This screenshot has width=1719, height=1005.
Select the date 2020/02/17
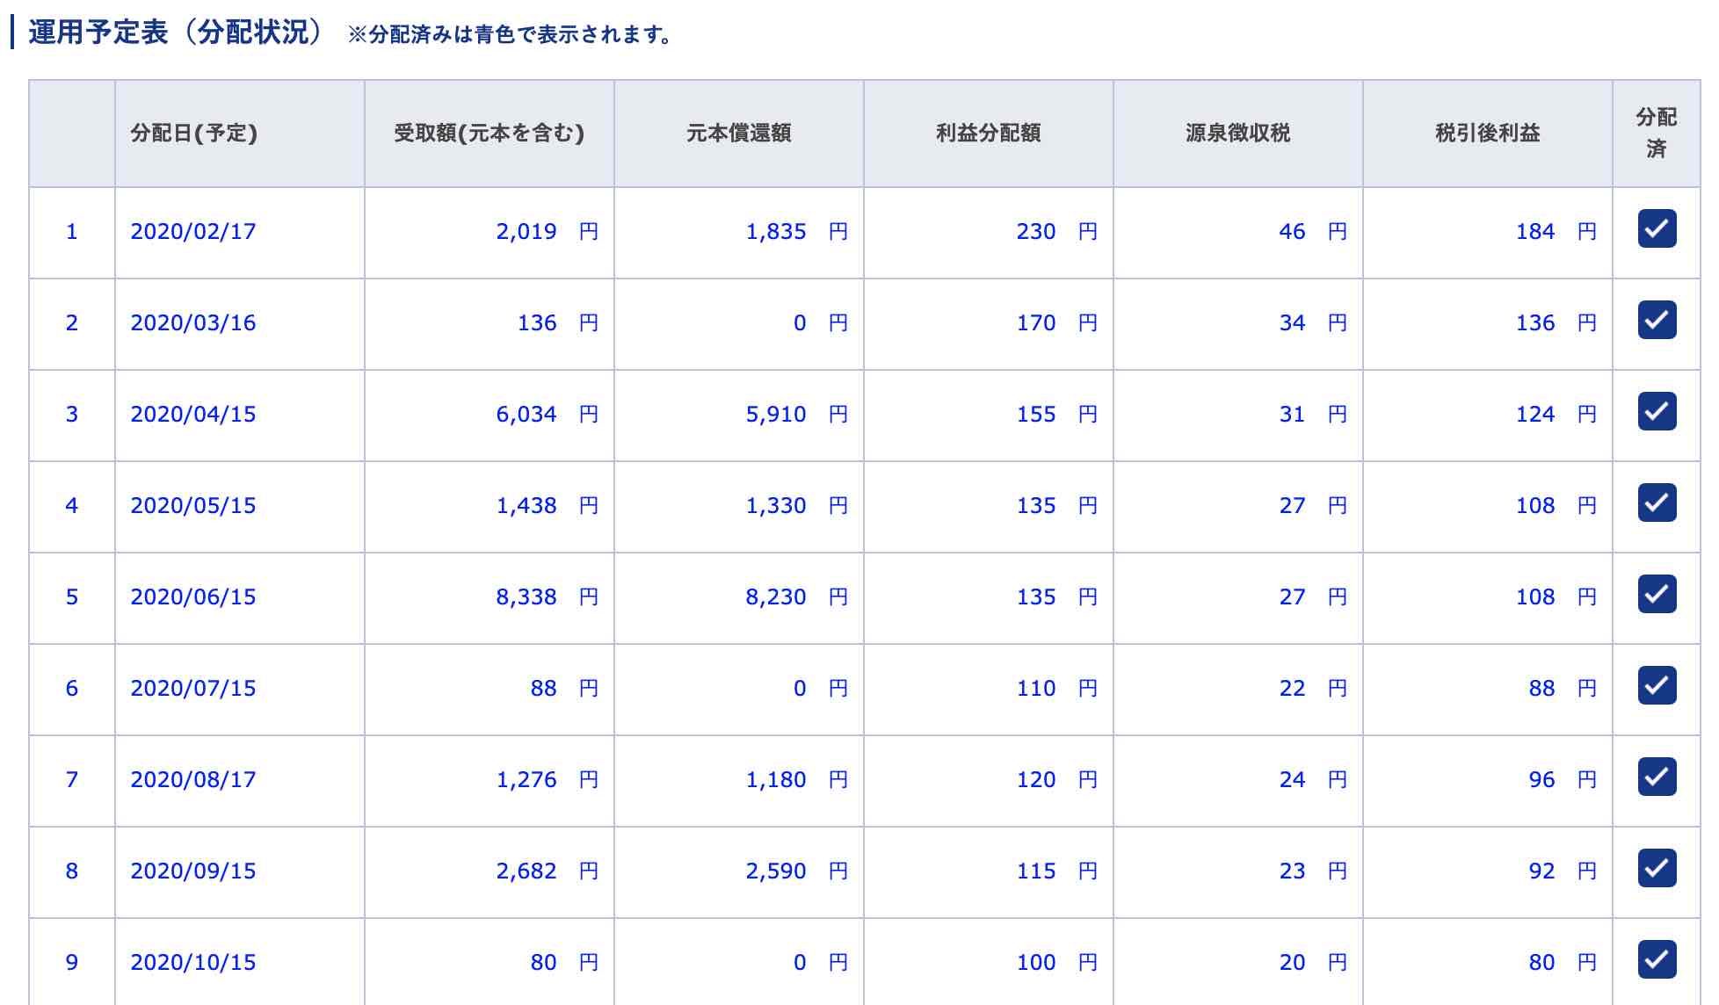click(x=193, y=231)
